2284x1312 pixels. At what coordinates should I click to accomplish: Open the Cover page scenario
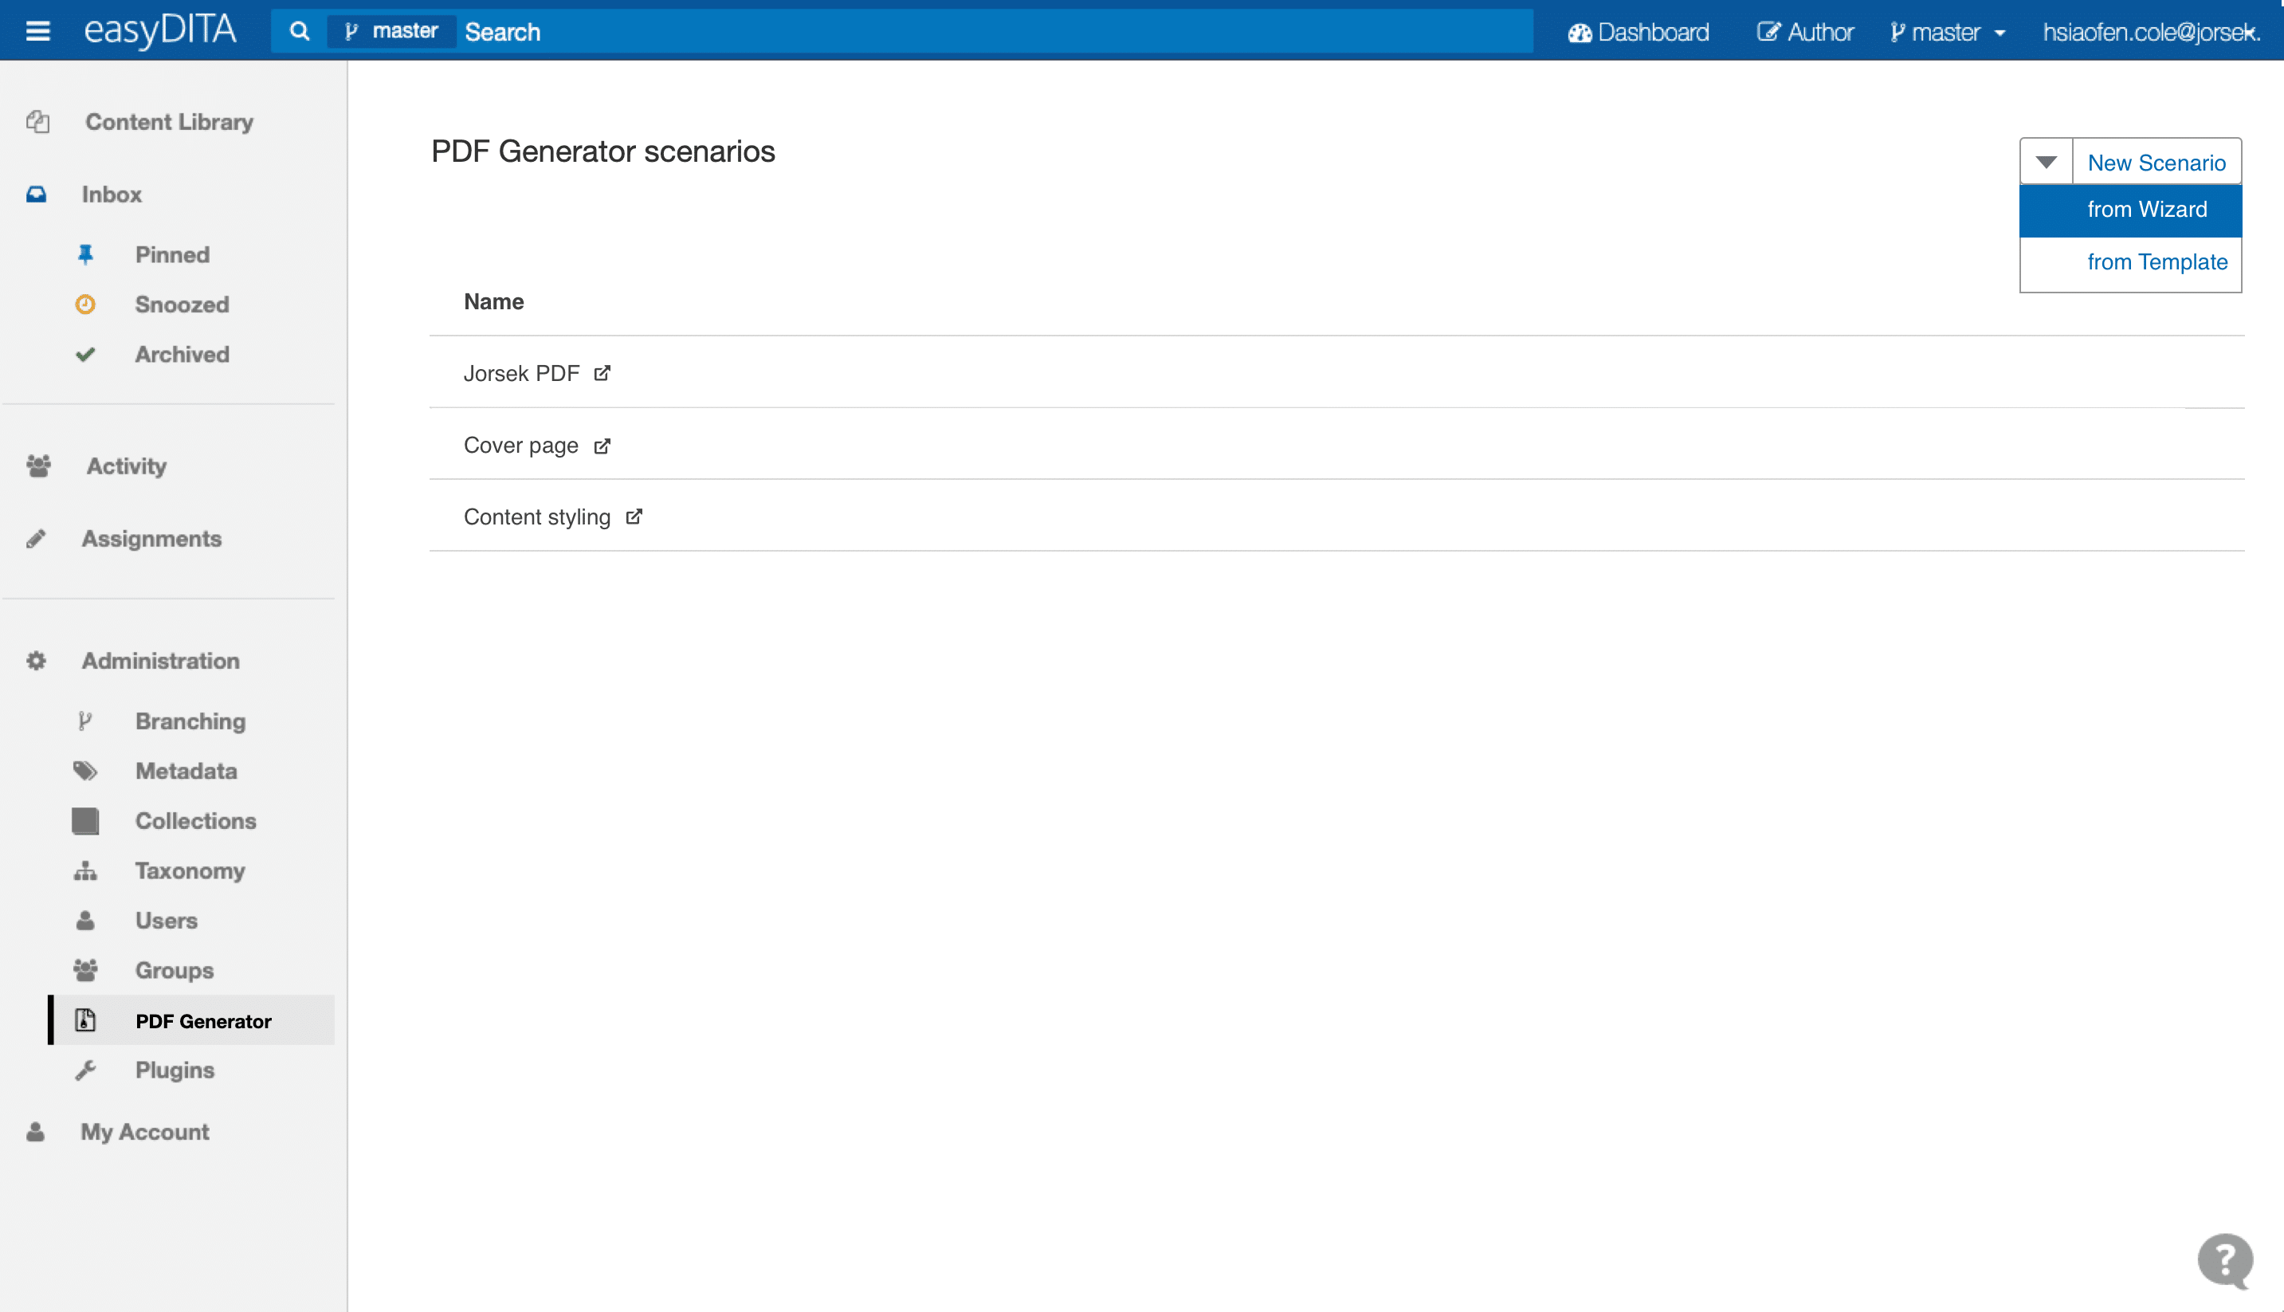coord(520,445)
